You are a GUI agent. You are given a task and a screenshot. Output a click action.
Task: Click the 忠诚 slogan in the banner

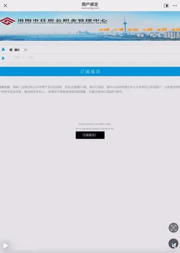pyautogui.click(x=104, y=30)
